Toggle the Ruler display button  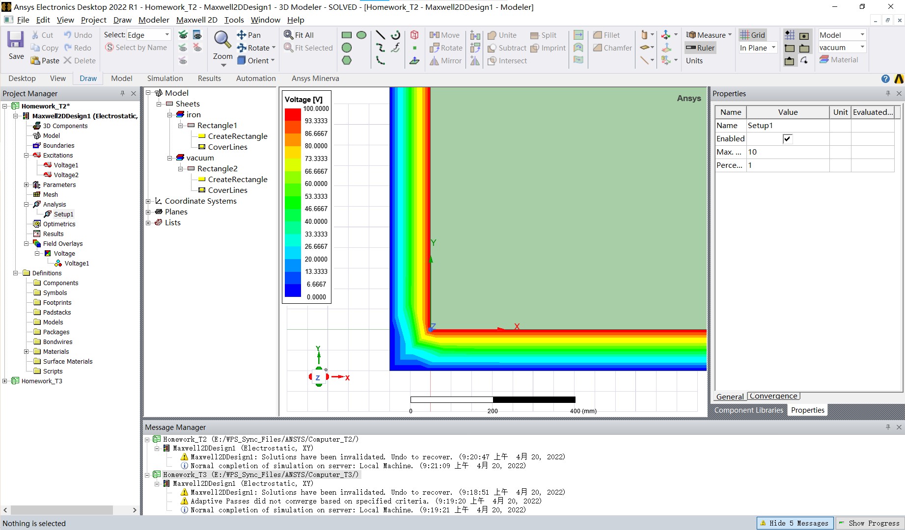point(700,48)
